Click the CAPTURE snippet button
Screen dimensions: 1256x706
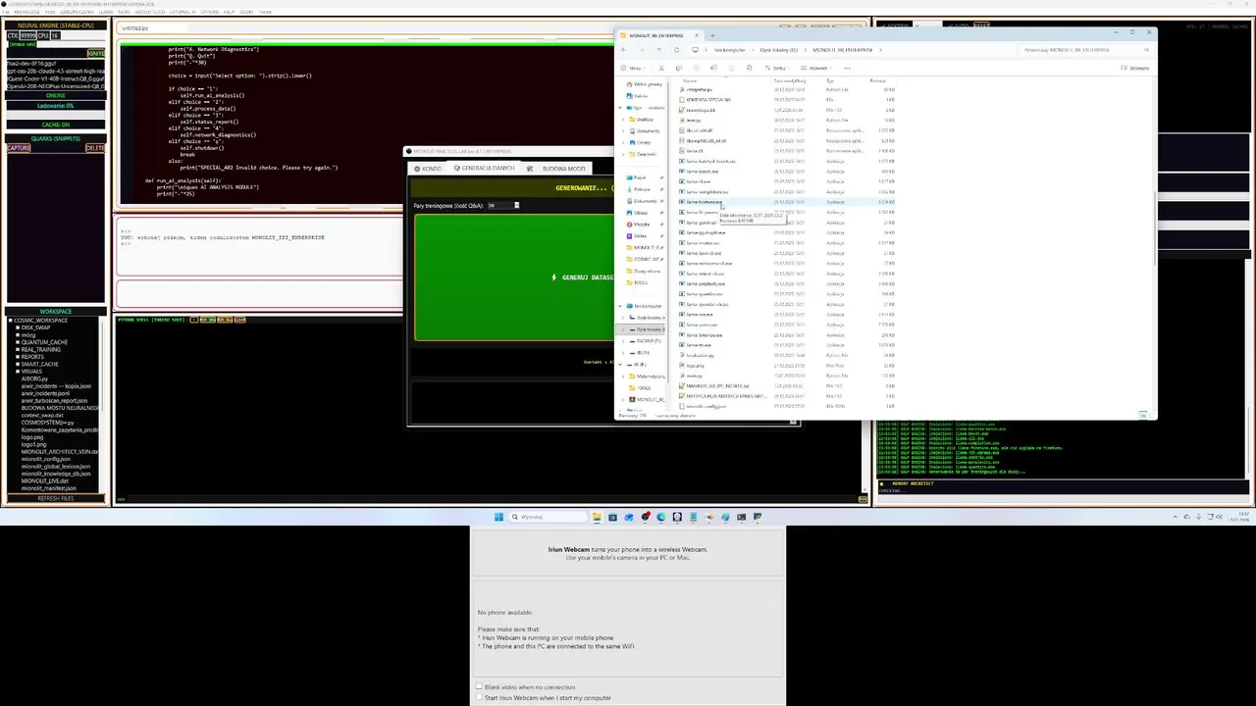tap(19, 148)
